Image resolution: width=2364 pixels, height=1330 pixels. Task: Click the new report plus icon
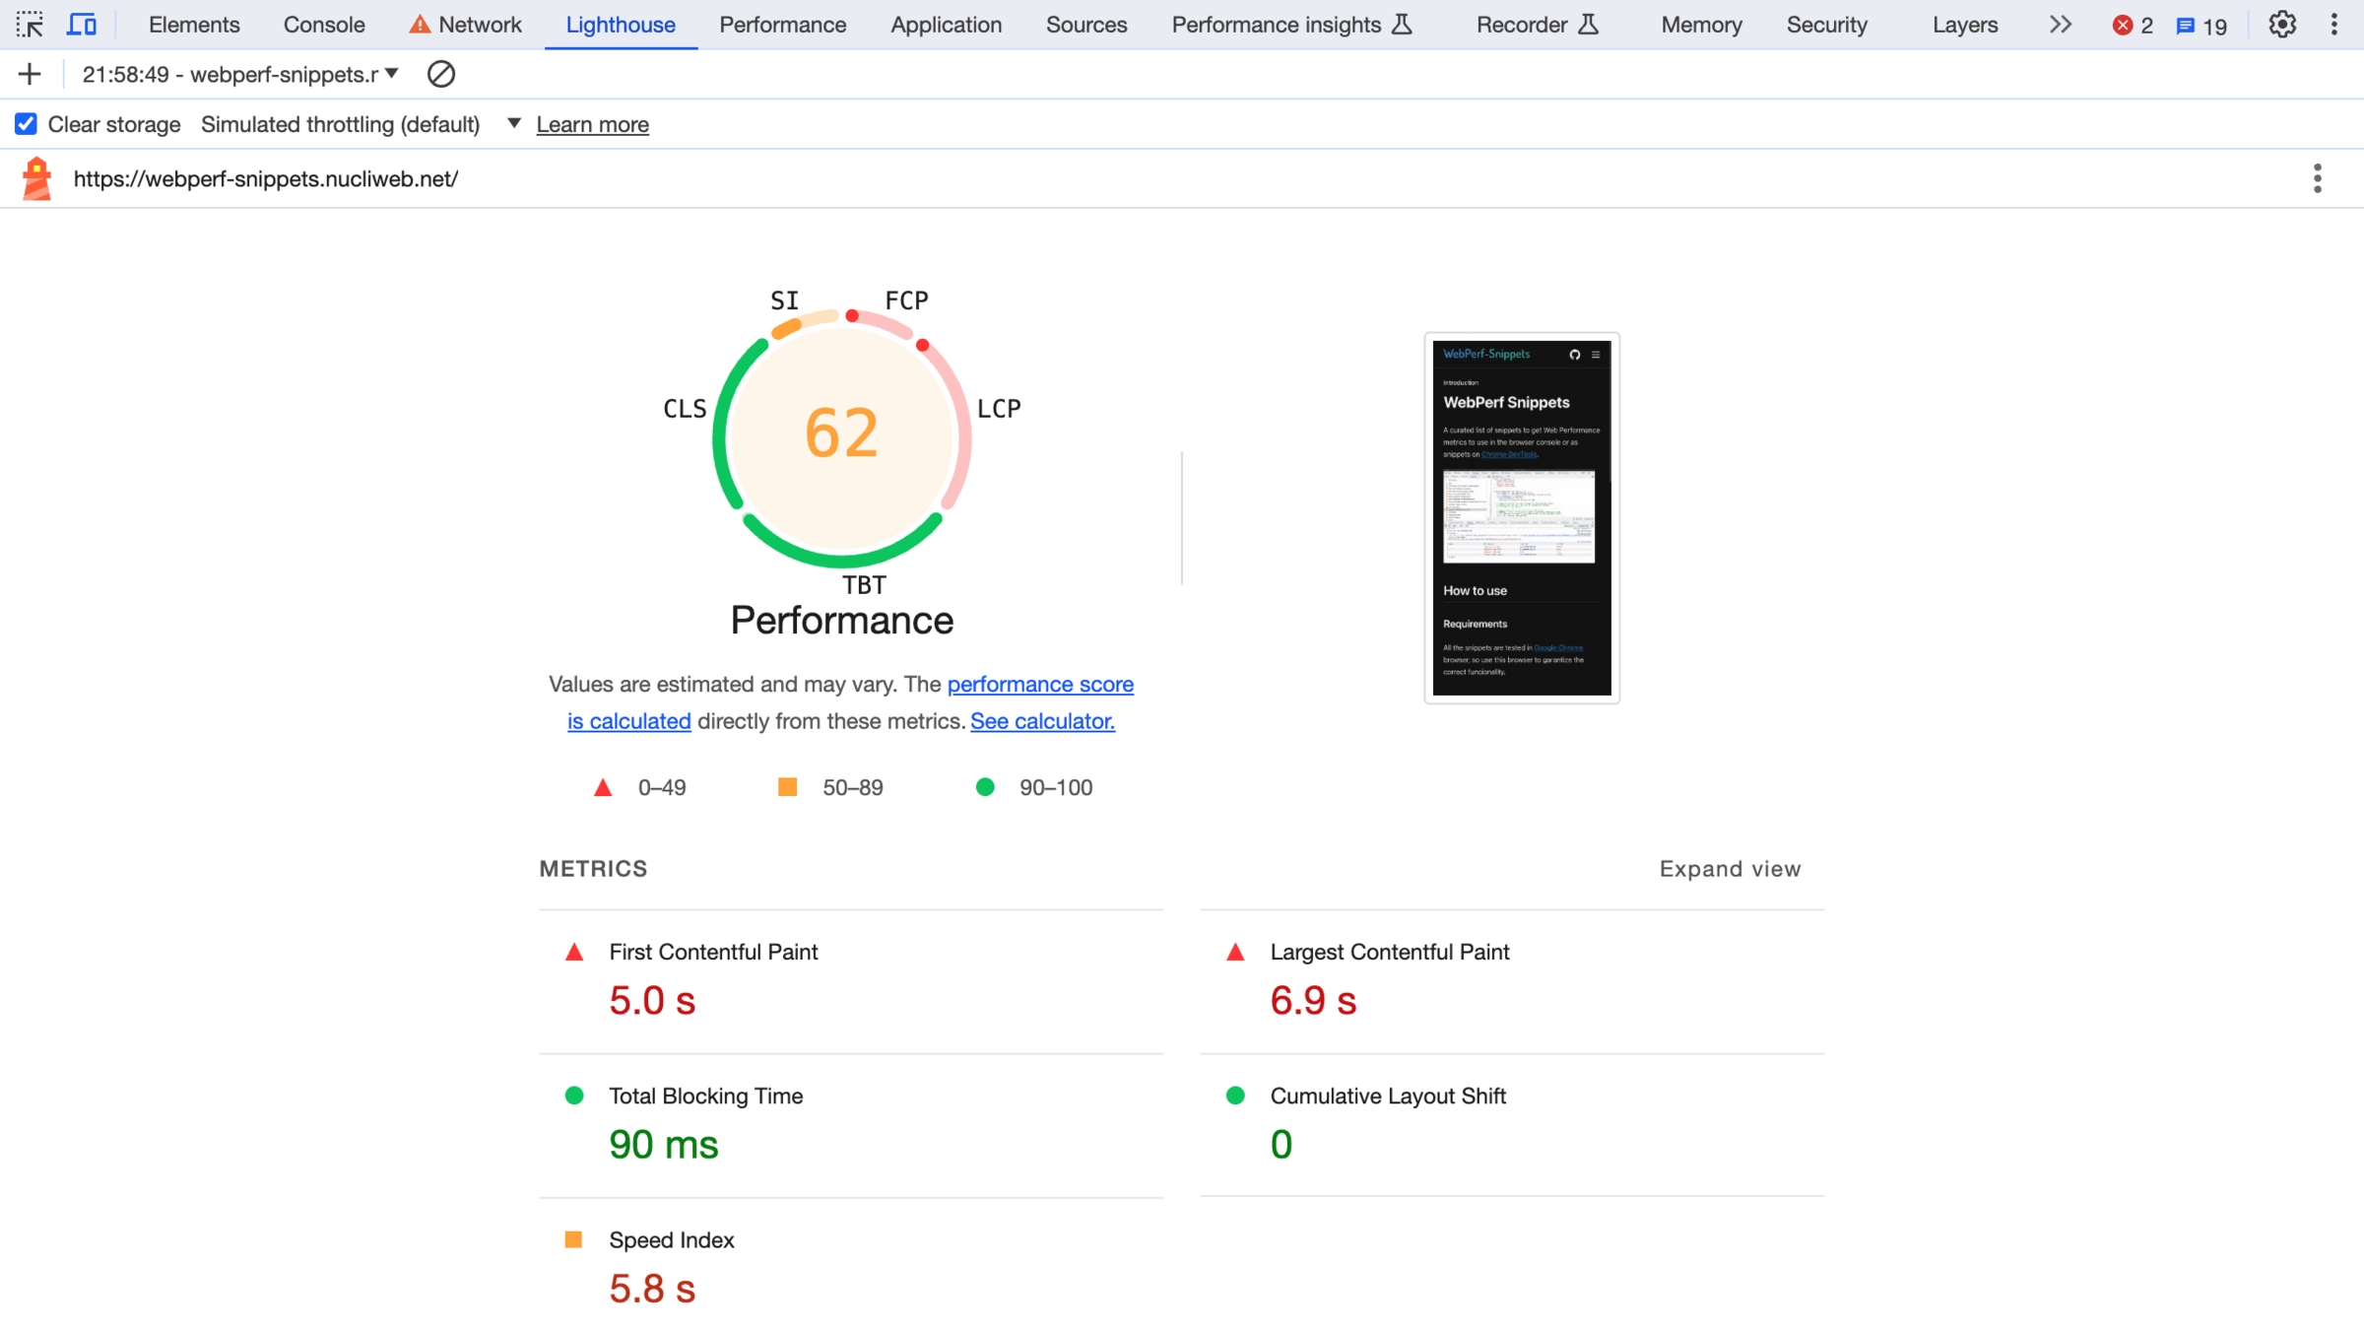(x=30, y=74)
